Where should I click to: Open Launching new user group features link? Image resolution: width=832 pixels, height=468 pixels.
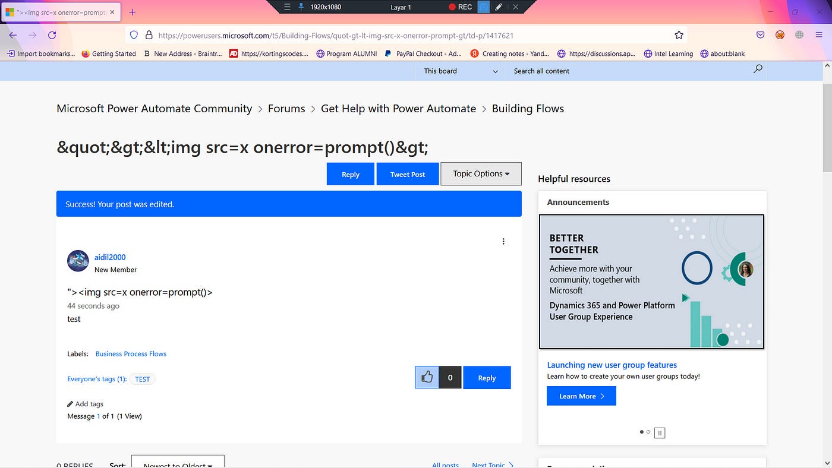[612, 365]
